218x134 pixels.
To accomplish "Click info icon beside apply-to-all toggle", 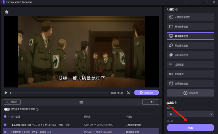I will pyautogui.click(x=37, y=109).
